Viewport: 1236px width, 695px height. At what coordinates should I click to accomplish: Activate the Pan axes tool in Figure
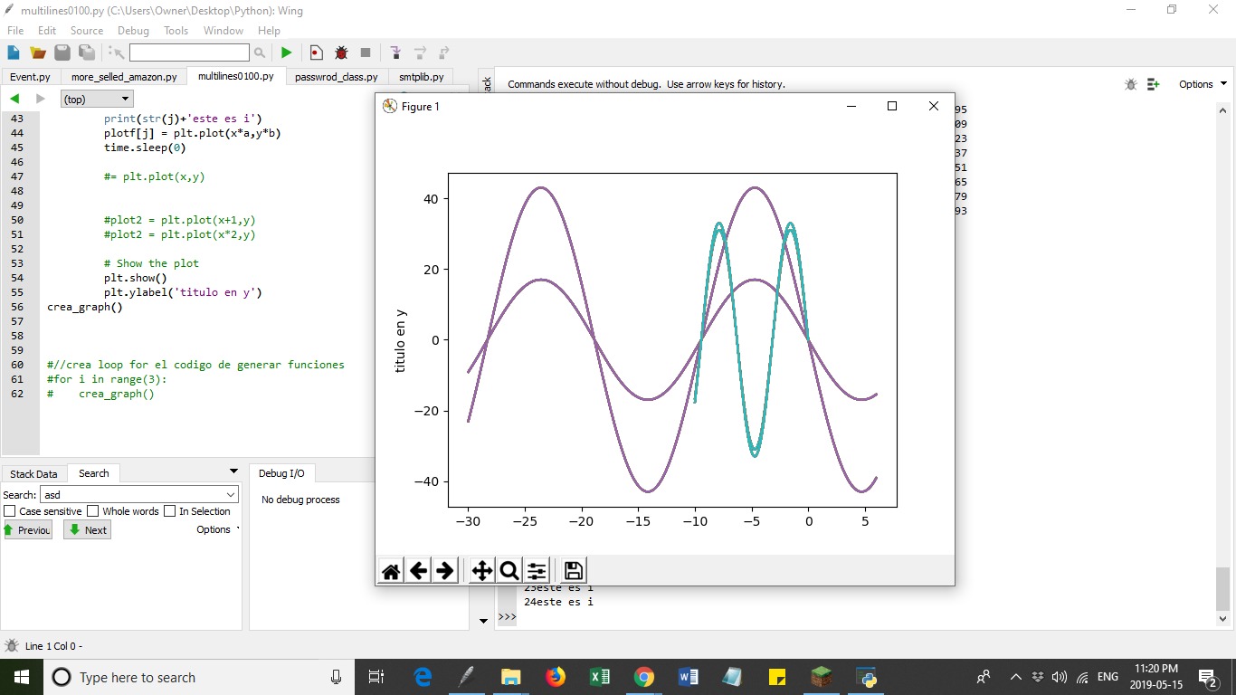click(x=482, y=570)
